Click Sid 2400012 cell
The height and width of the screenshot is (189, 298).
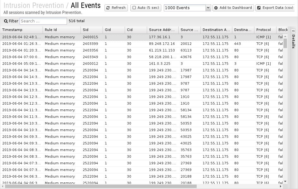(90, 64)
